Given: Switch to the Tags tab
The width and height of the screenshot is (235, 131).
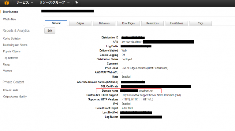Looking at the screenshot, I should [x=200, y=23].
